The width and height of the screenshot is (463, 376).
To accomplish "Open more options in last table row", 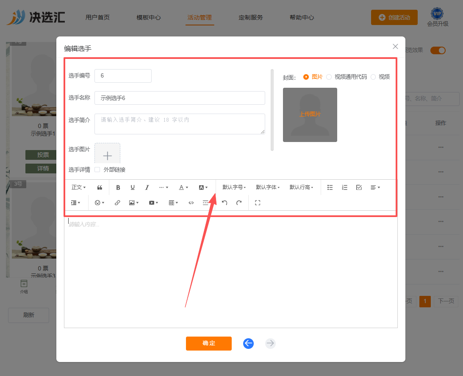I will 441,271.
